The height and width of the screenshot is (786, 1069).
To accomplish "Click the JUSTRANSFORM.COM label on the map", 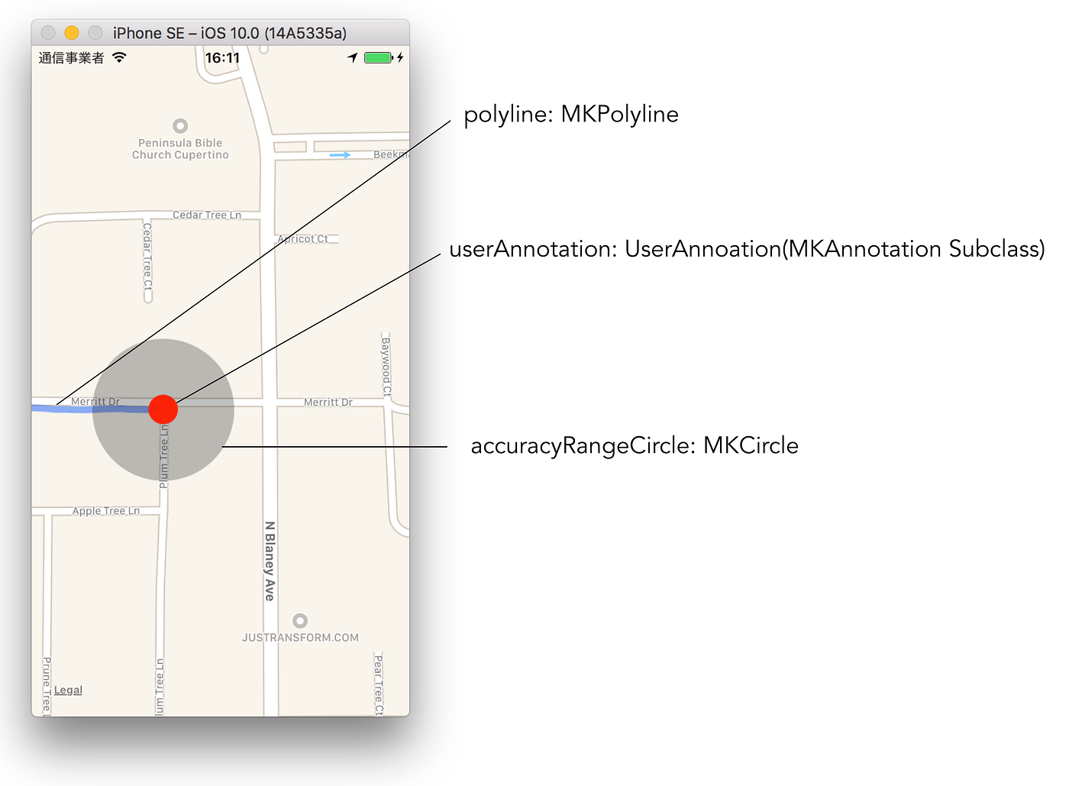I will pos(299,636).
